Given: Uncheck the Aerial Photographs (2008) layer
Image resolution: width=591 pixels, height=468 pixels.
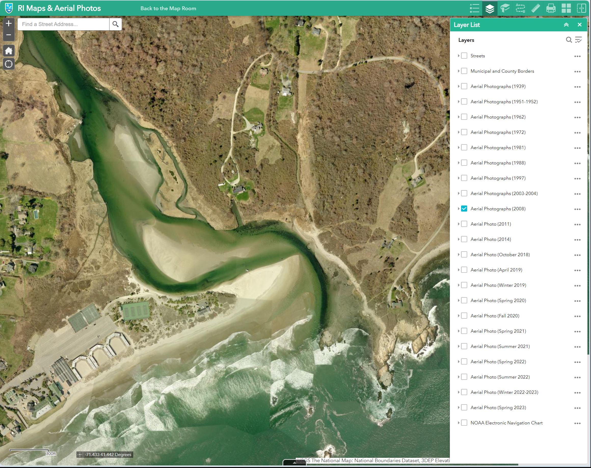Looking at the screenshot, I should point(464,209).
